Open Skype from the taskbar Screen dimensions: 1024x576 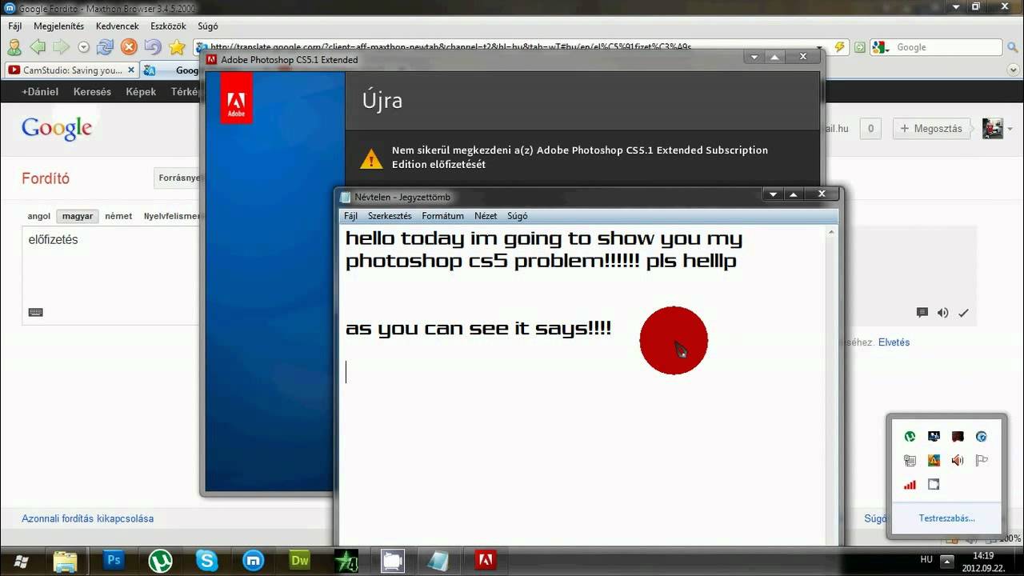[x=206, y=560]
